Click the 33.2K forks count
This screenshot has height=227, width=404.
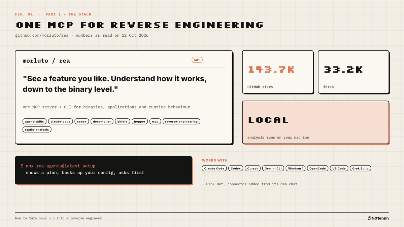coord(343,70)
